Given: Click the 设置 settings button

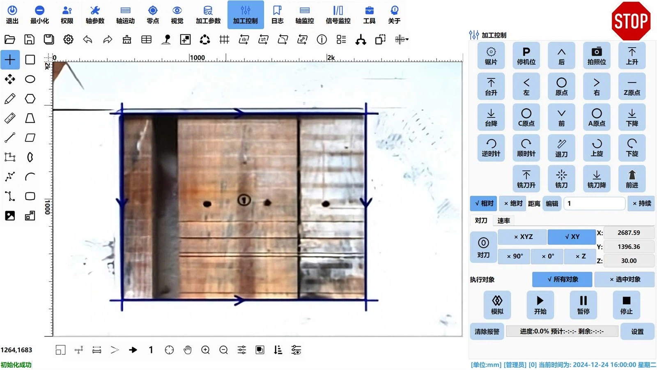Looking at the screenshot, I should pos(637,331).
